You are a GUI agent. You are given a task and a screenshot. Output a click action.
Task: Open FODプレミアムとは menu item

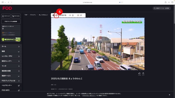point(11,81)
